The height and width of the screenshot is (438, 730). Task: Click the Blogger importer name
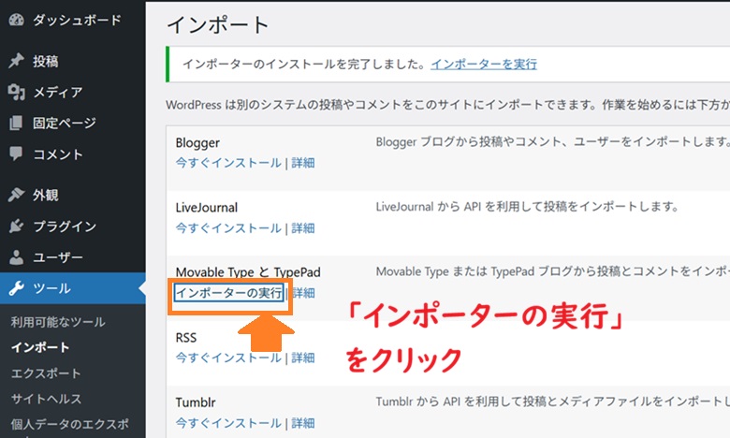click(197, 143)
